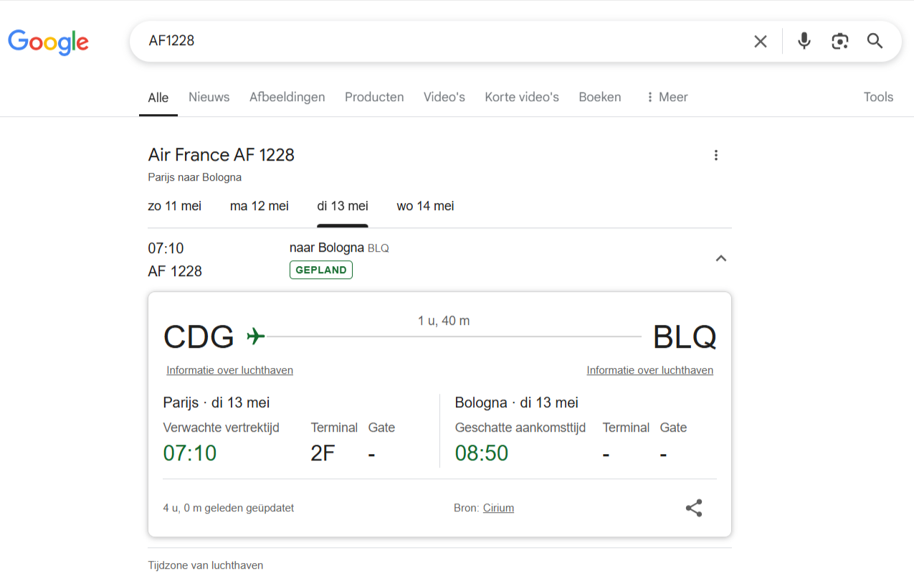Click the Bologna · di 13 mei heading
Viewport: 914px width, 581px height.
tap(517, 402)
